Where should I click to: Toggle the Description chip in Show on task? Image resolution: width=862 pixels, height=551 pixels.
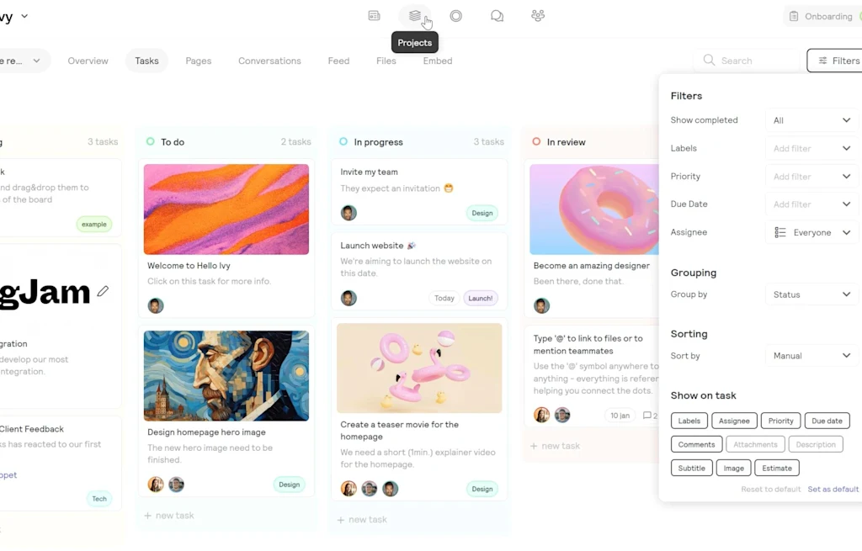815,444
